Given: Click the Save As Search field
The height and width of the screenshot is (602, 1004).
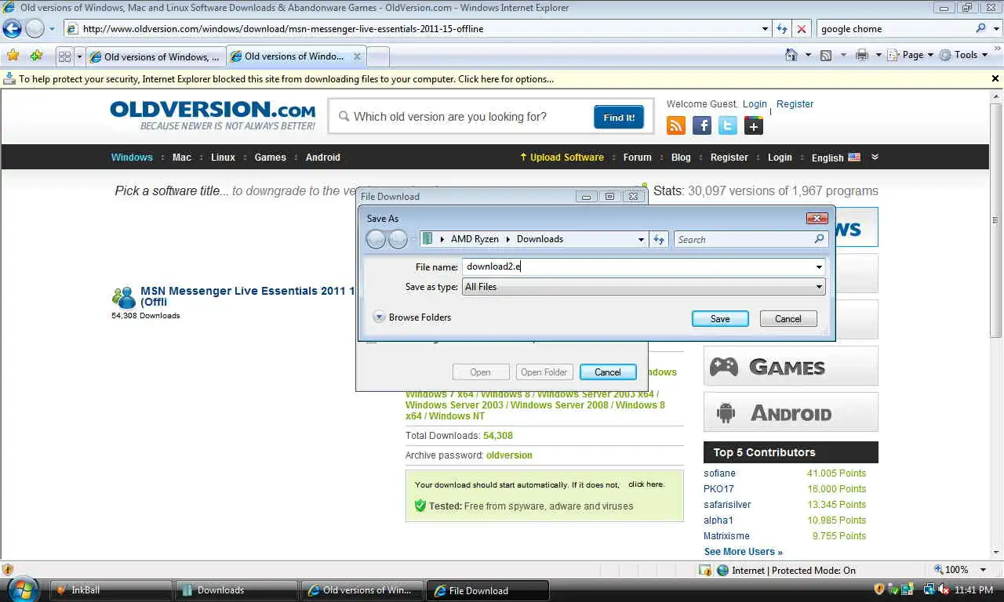Looking at the screenshot, I should click(x=743, y=239).
